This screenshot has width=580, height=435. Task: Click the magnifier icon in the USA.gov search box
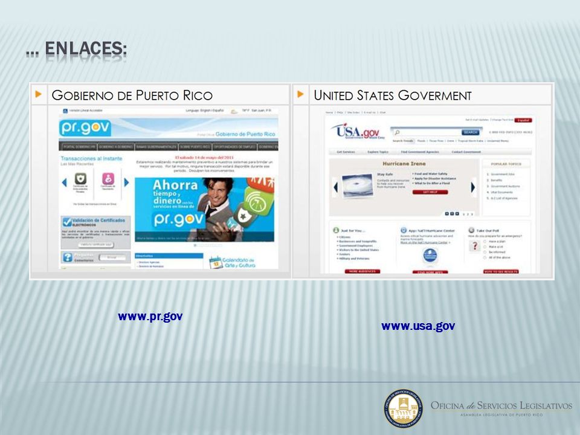[x=398, y=132]
